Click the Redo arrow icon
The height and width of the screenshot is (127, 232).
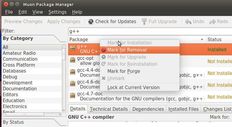212,22
